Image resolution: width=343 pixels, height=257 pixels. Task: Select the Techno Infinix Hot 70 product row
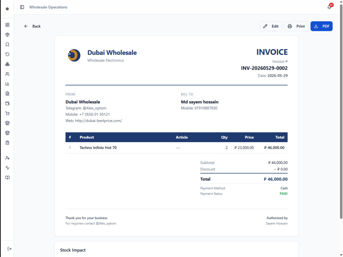pos(176,148)
